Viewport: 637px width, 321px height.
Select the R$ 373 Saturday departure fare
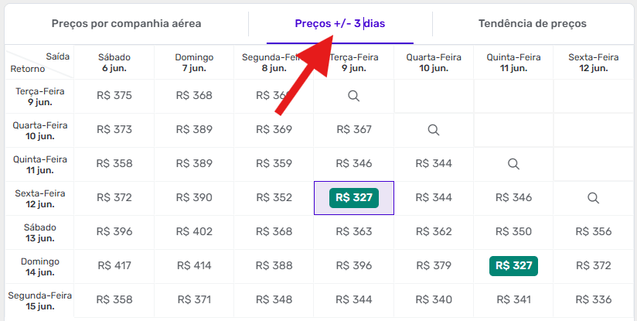pos(114,130)
